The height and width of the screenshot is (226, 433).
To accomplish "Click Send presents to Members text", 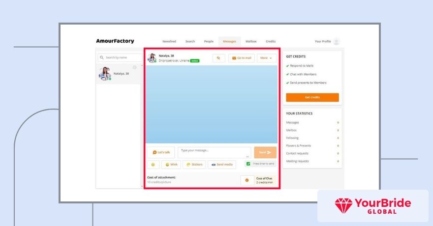I will pos(308,83).
